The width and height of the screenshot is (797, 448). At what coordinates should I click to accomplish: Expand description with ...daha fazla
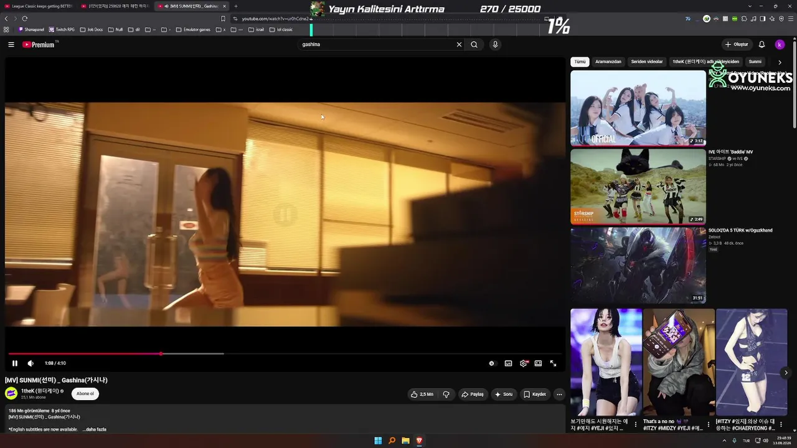[95, 429]
